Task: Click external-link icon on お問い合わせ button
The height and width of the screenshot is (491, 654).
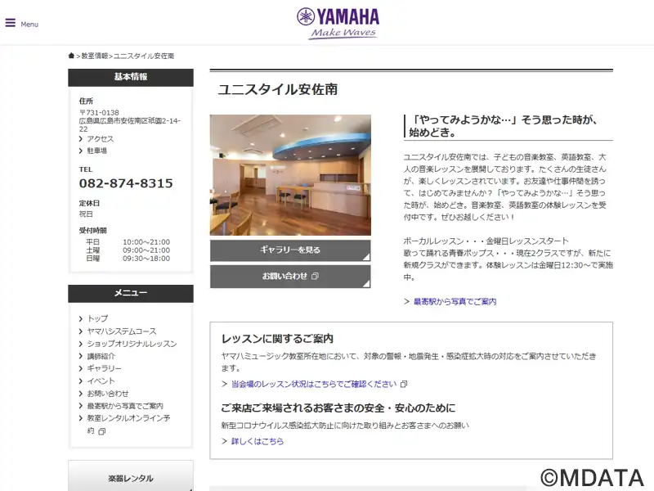Action: click(316, 277)
